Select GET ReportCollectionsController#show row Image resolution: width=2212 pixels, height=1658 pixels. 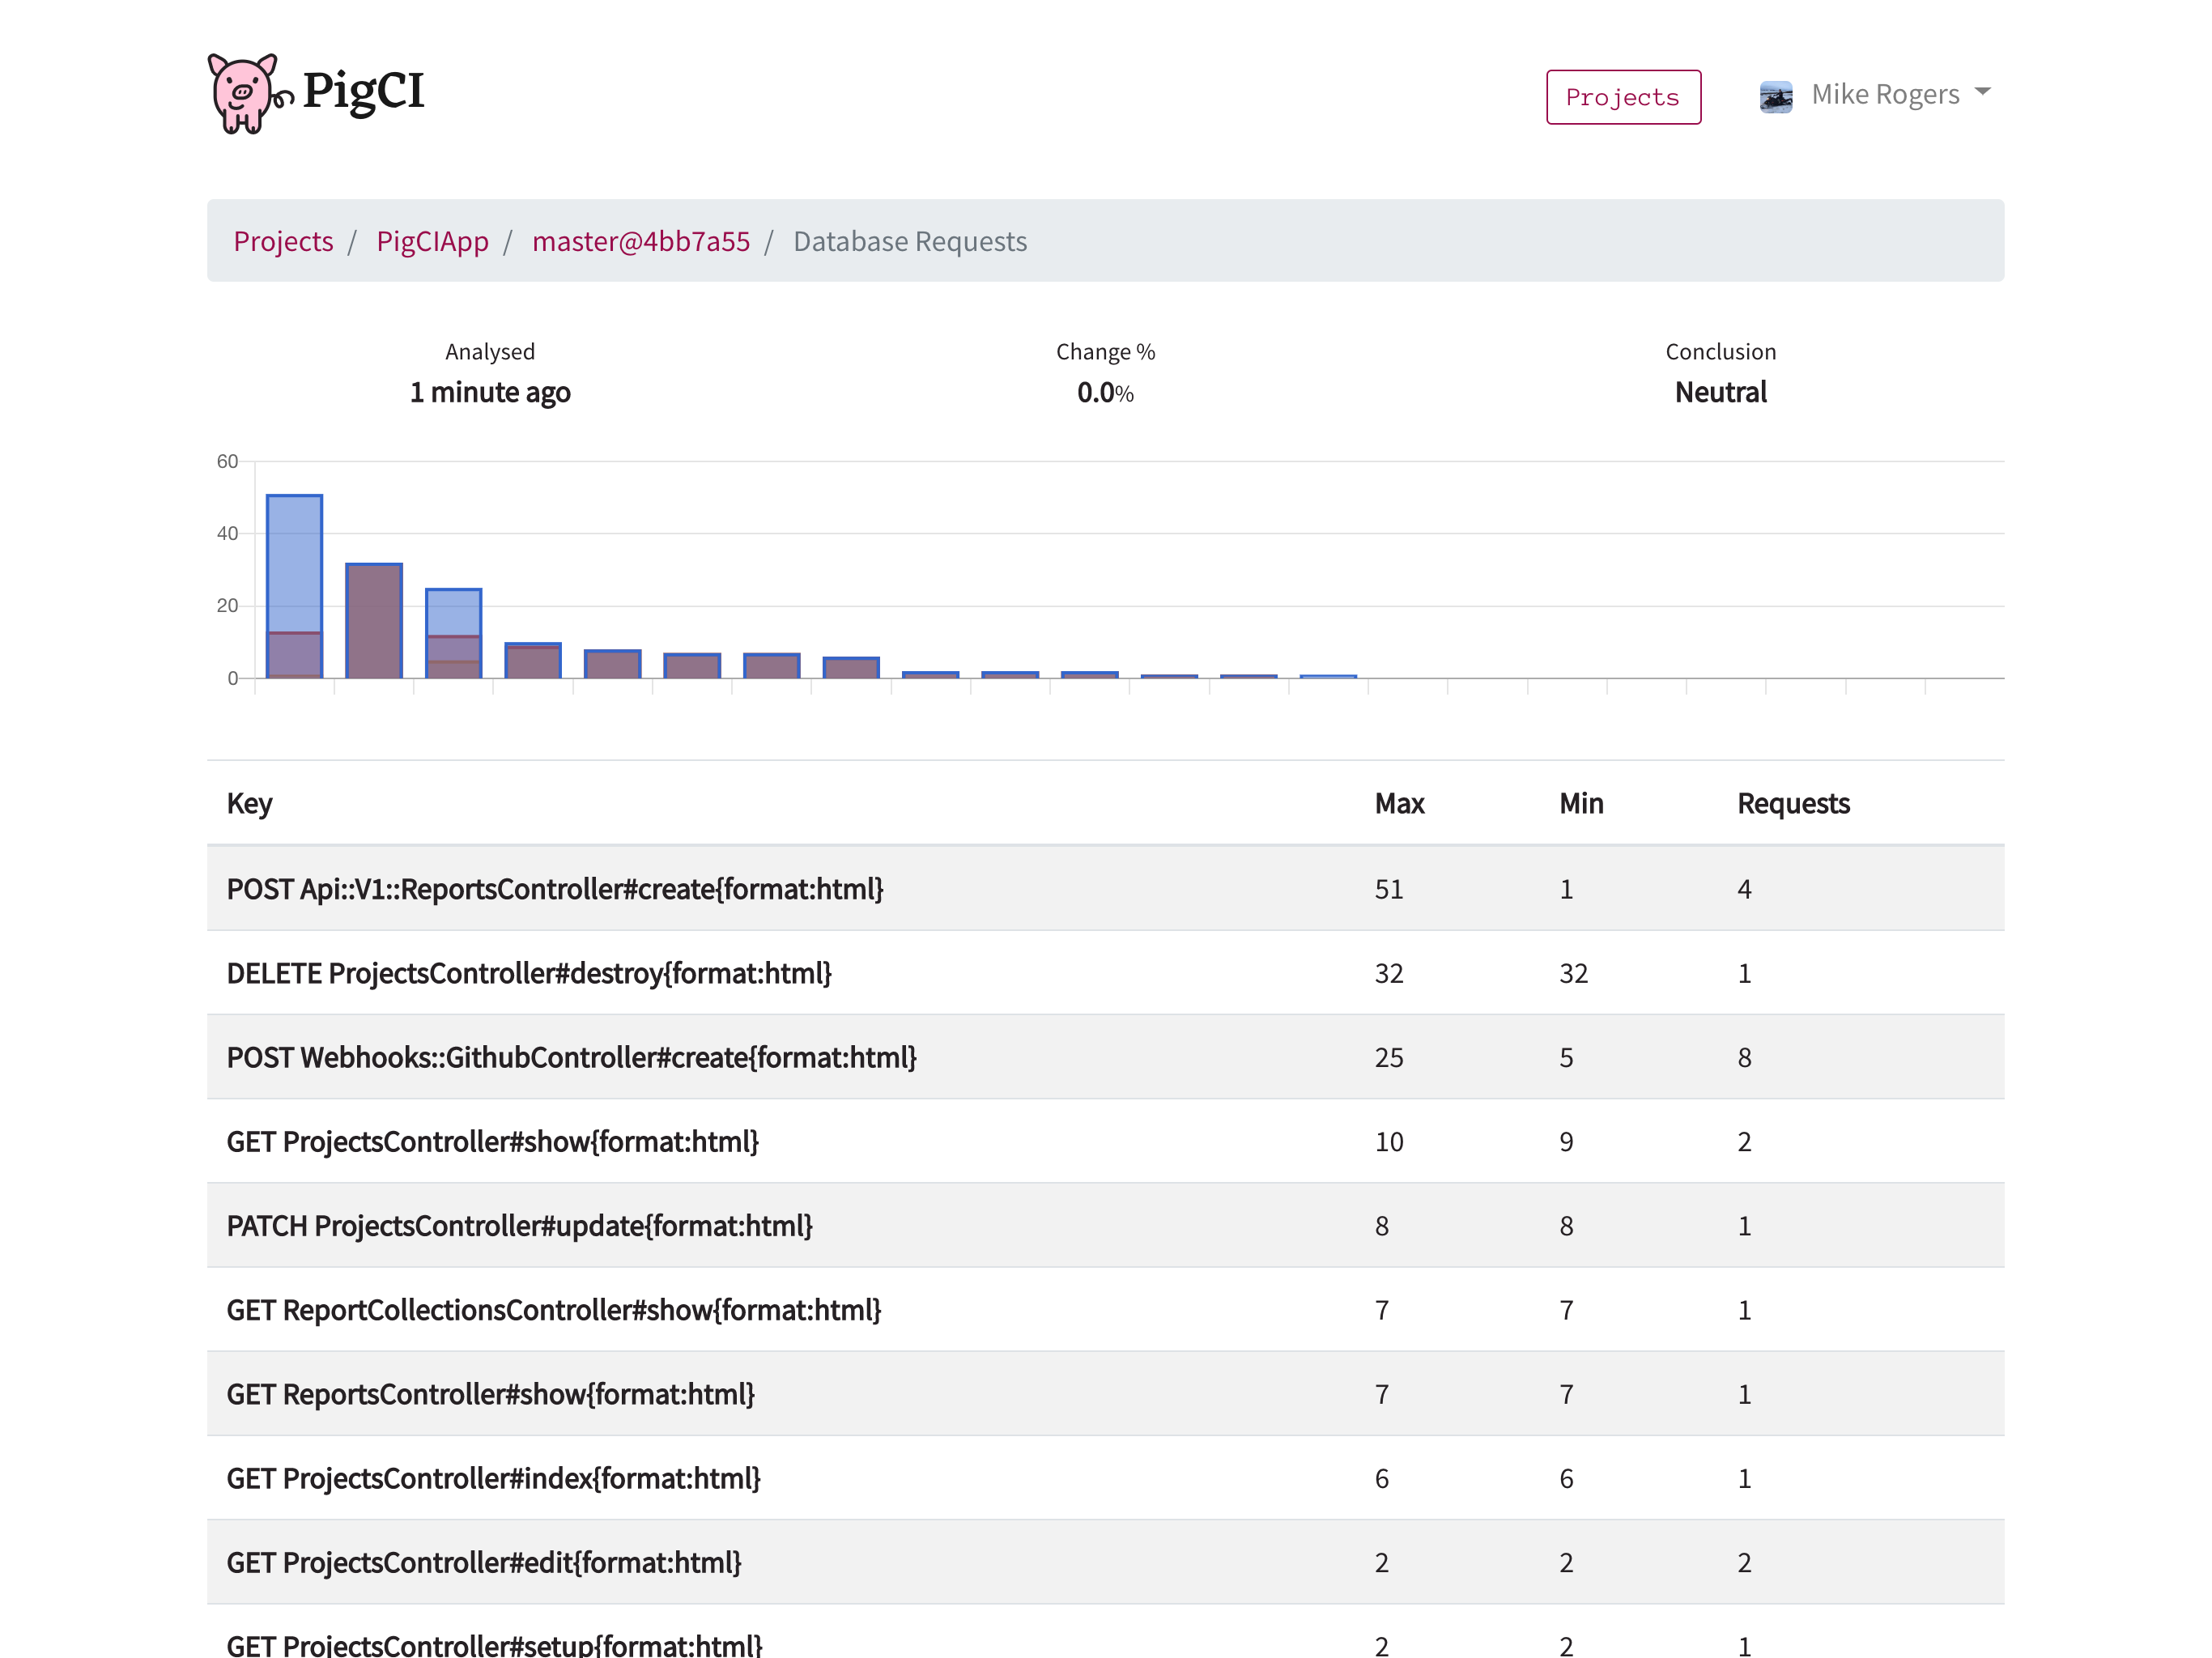553,1309
